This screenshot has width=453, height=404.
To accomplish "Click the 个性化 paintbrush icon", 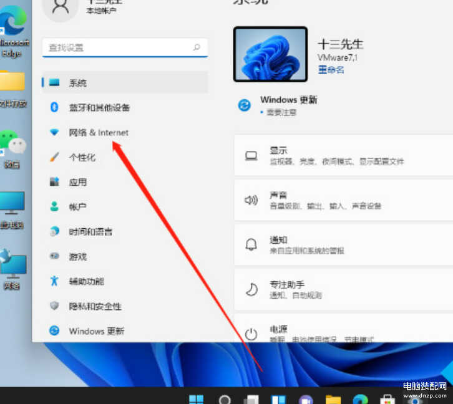I will pyautogui.click(x=54, y=158).
